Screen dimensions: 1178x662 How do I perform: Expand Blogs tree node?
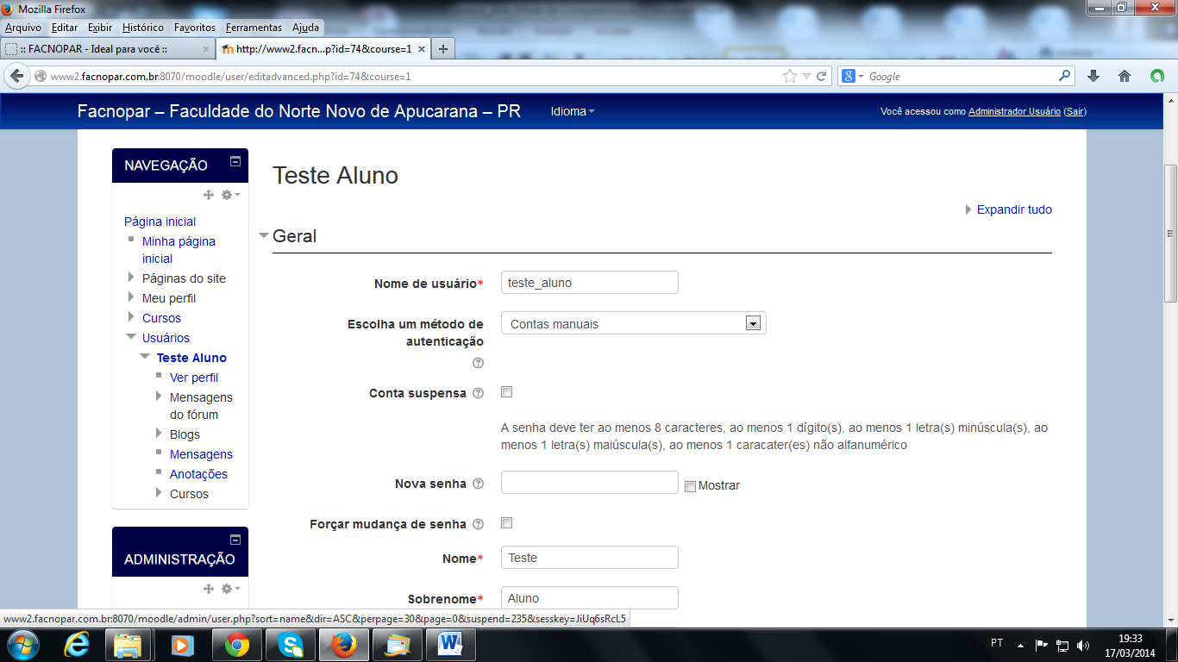coord(159,434)
